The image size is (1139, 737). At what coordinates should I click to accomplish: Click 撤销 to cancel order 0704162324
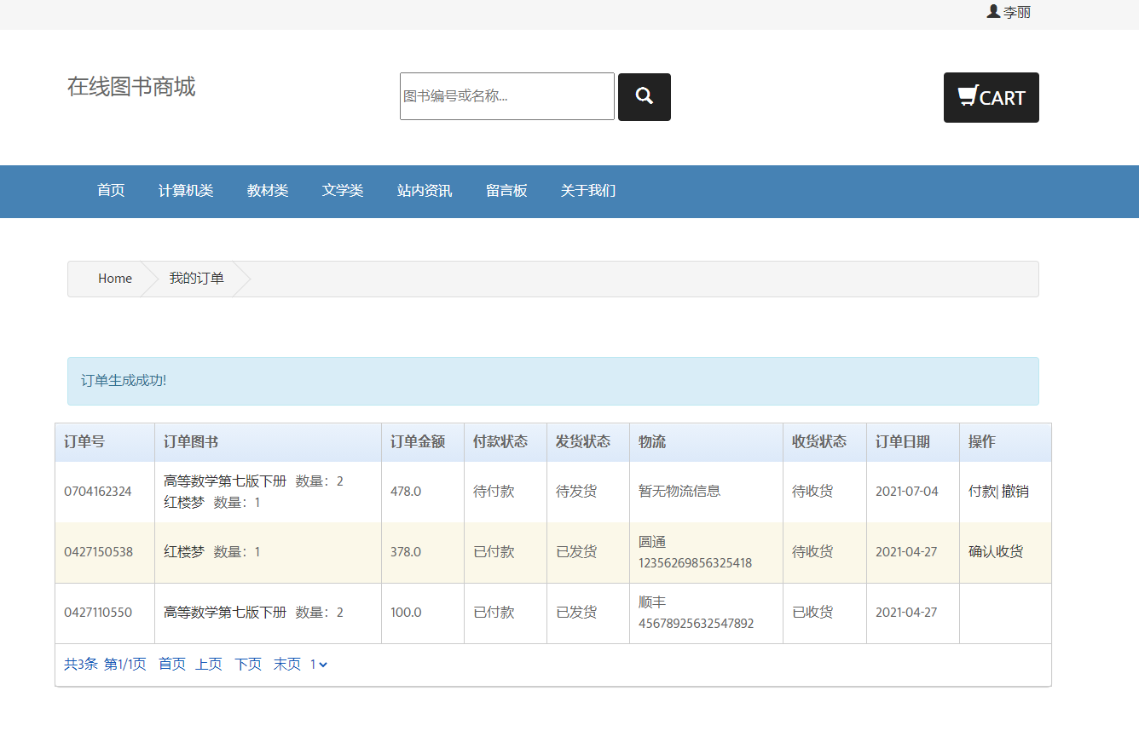[1014, 491]
